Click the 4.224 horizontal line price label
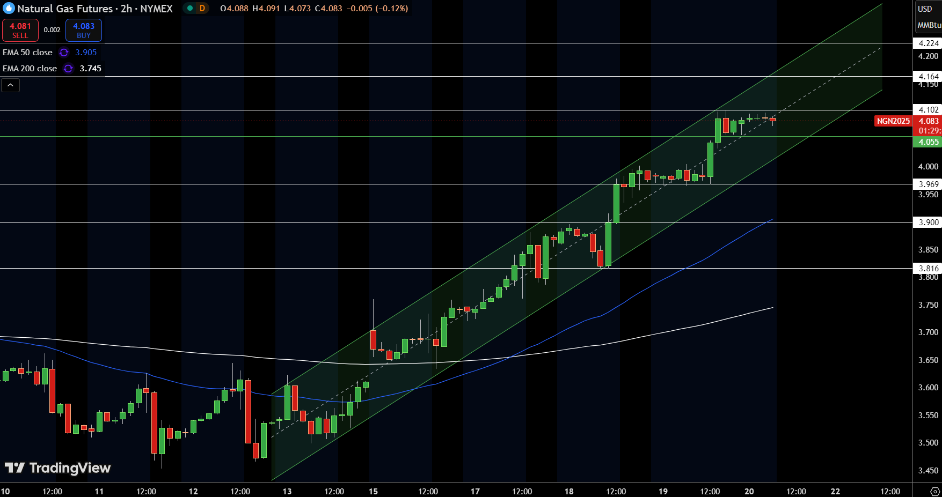 (928, 43)
